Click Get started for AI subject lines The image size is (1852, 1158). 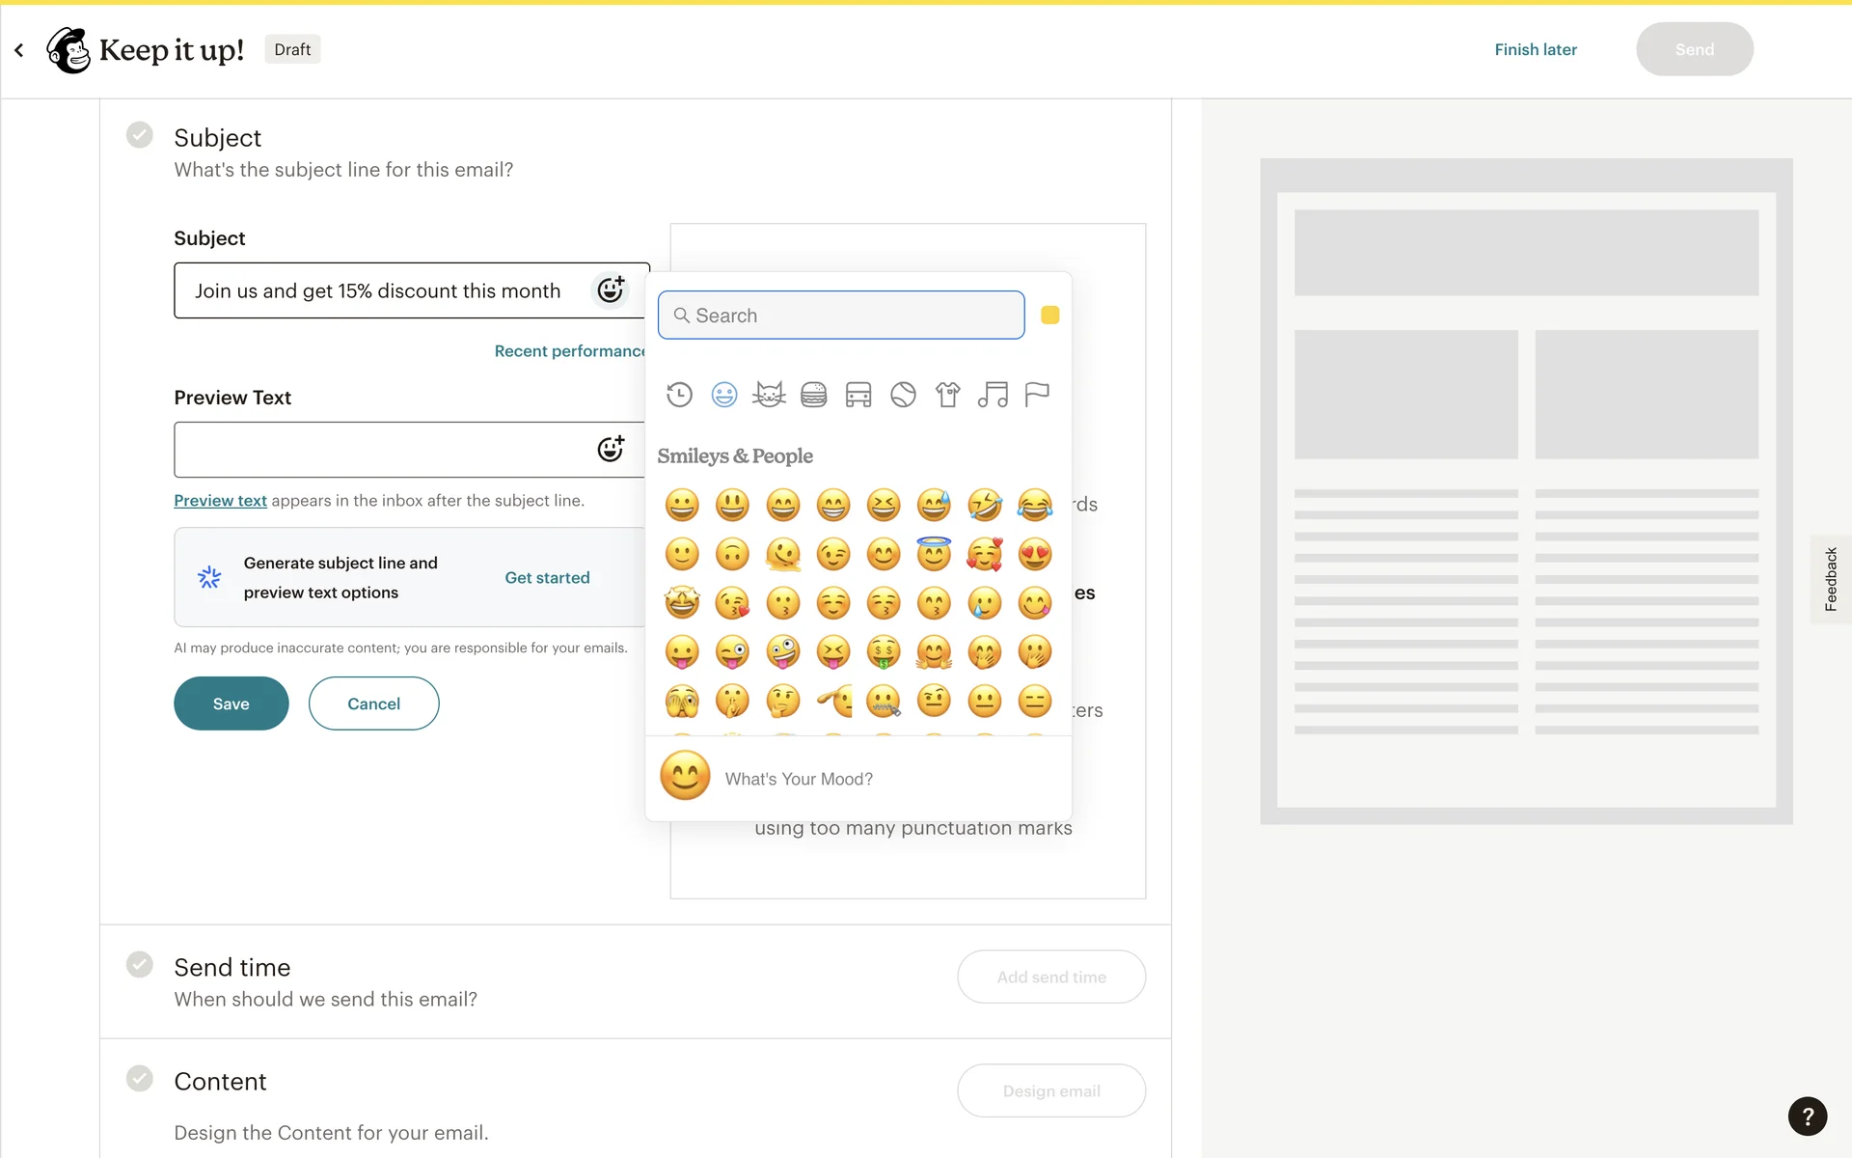(547, 577)
